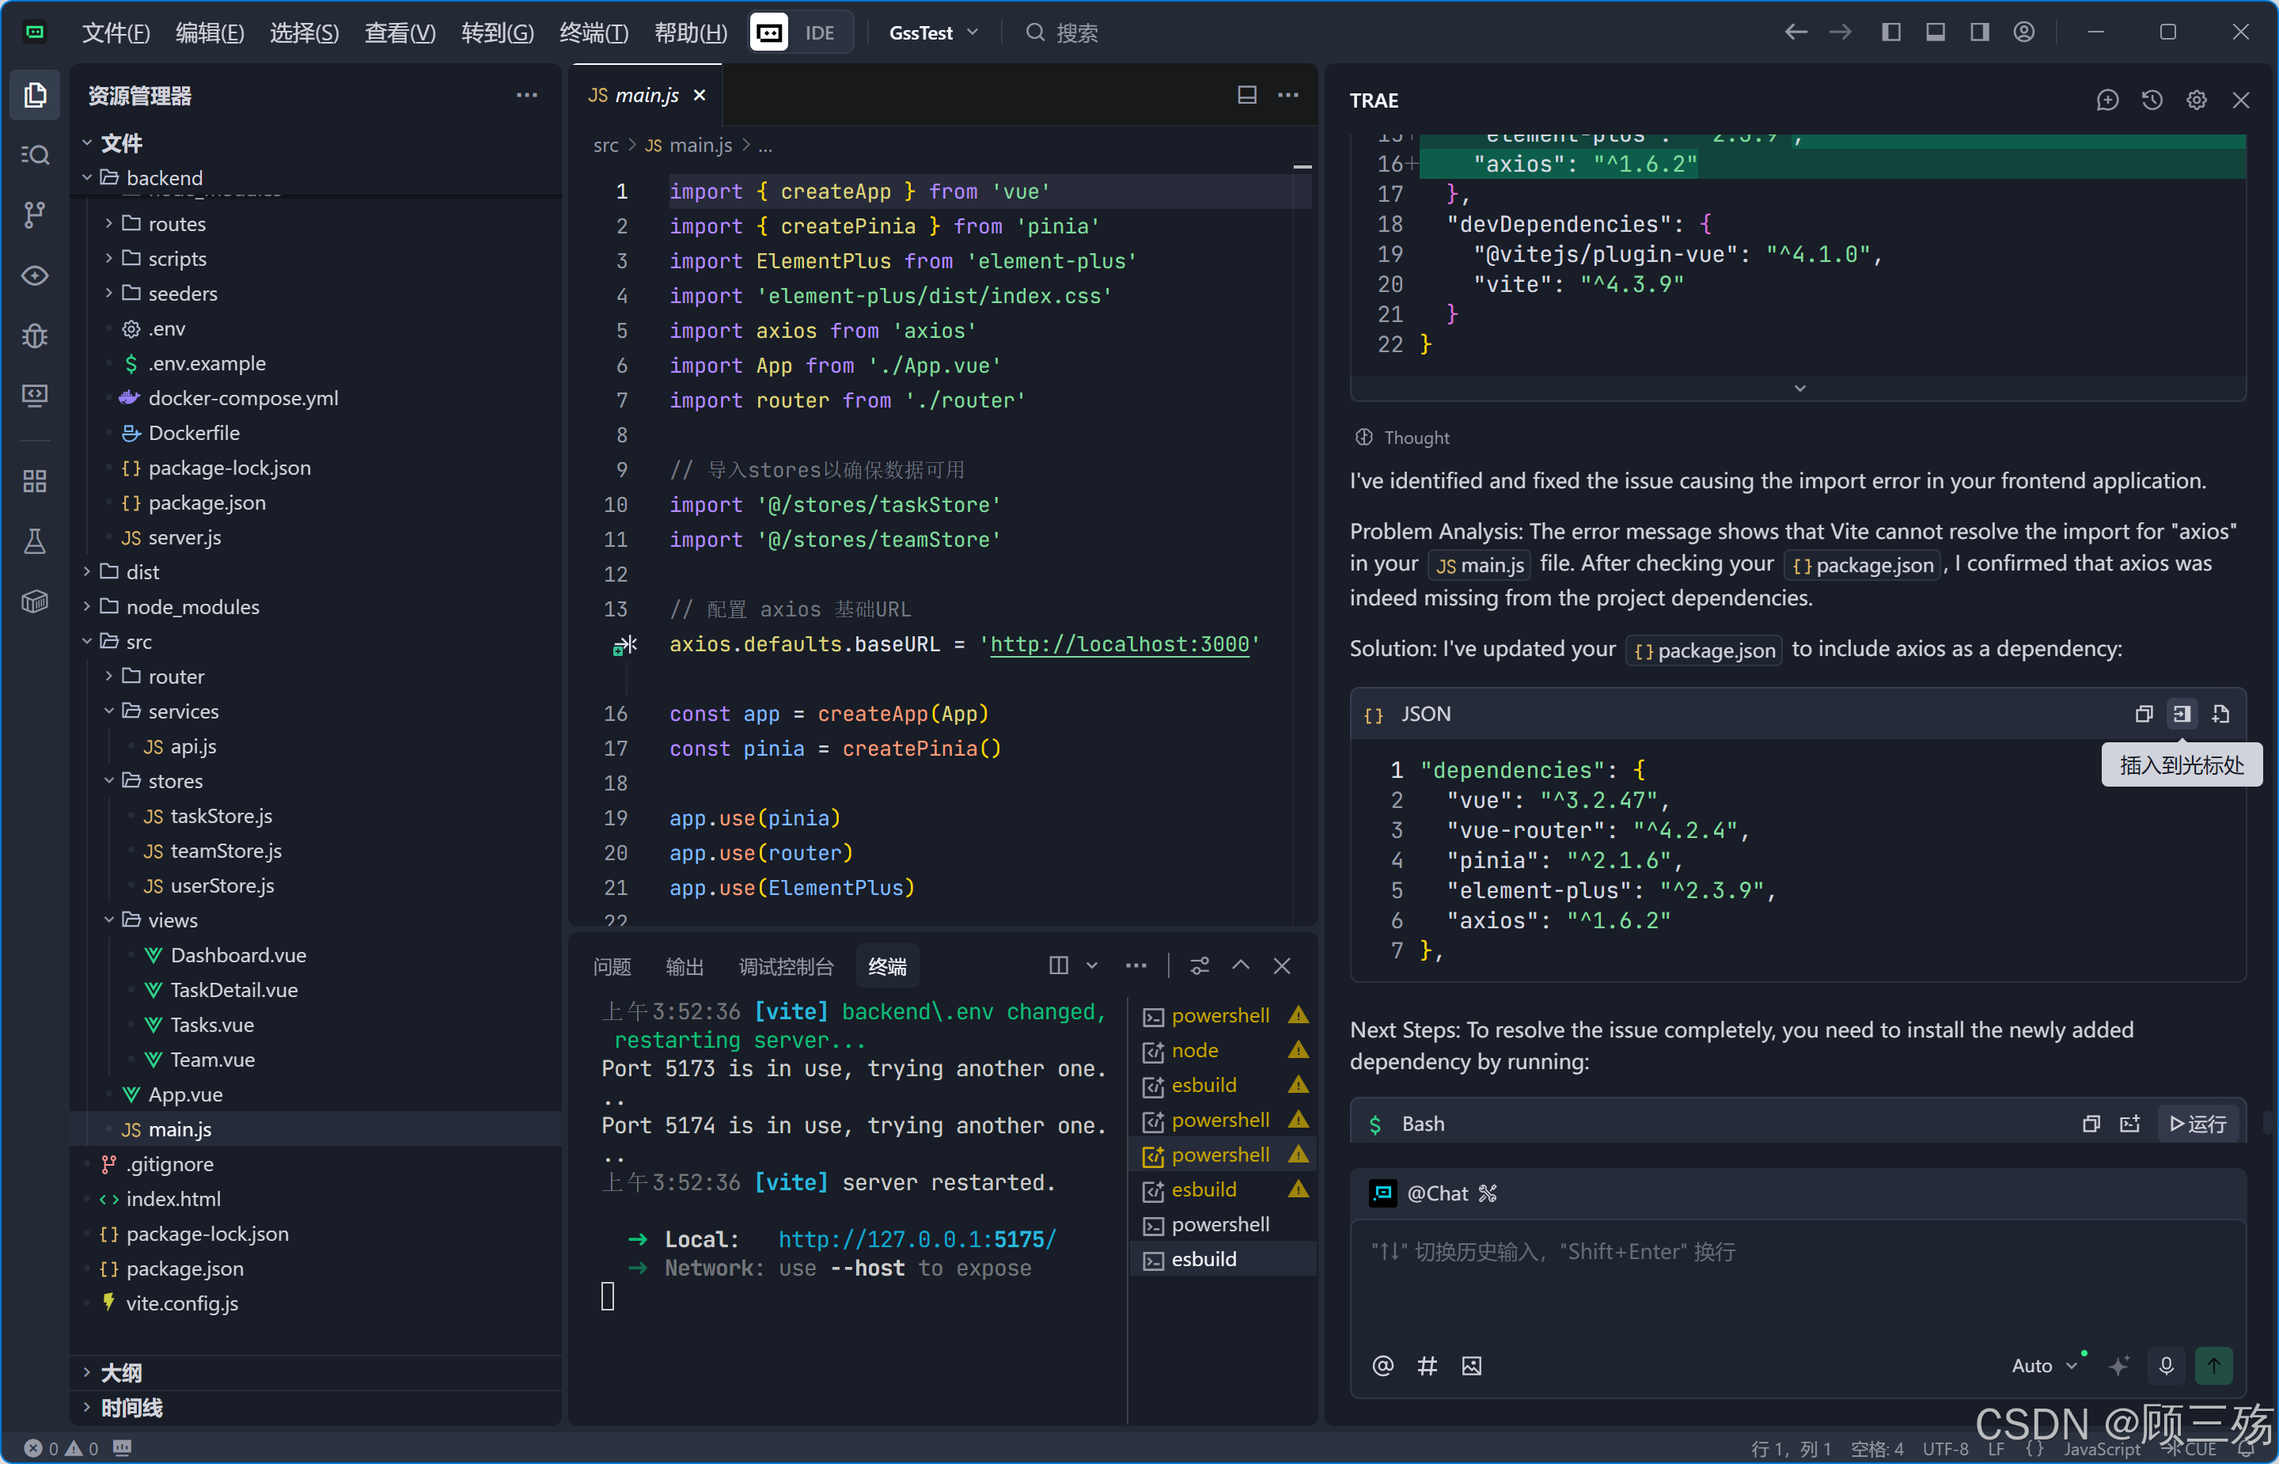This screenshot has height=1464, width=2279.
Task: Toggle the primary sidebar layout button
Action: click(1891, 32)
